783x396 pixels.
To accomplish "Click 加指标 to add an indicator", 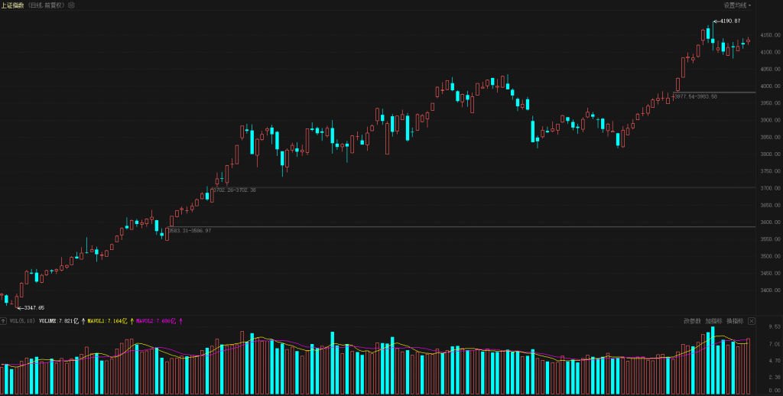I will point(713,321).
